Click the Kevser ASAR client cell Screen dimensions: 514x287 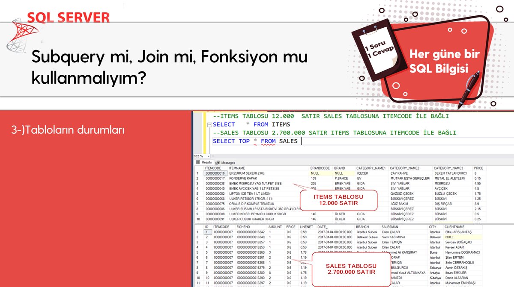tap(455, 247)
